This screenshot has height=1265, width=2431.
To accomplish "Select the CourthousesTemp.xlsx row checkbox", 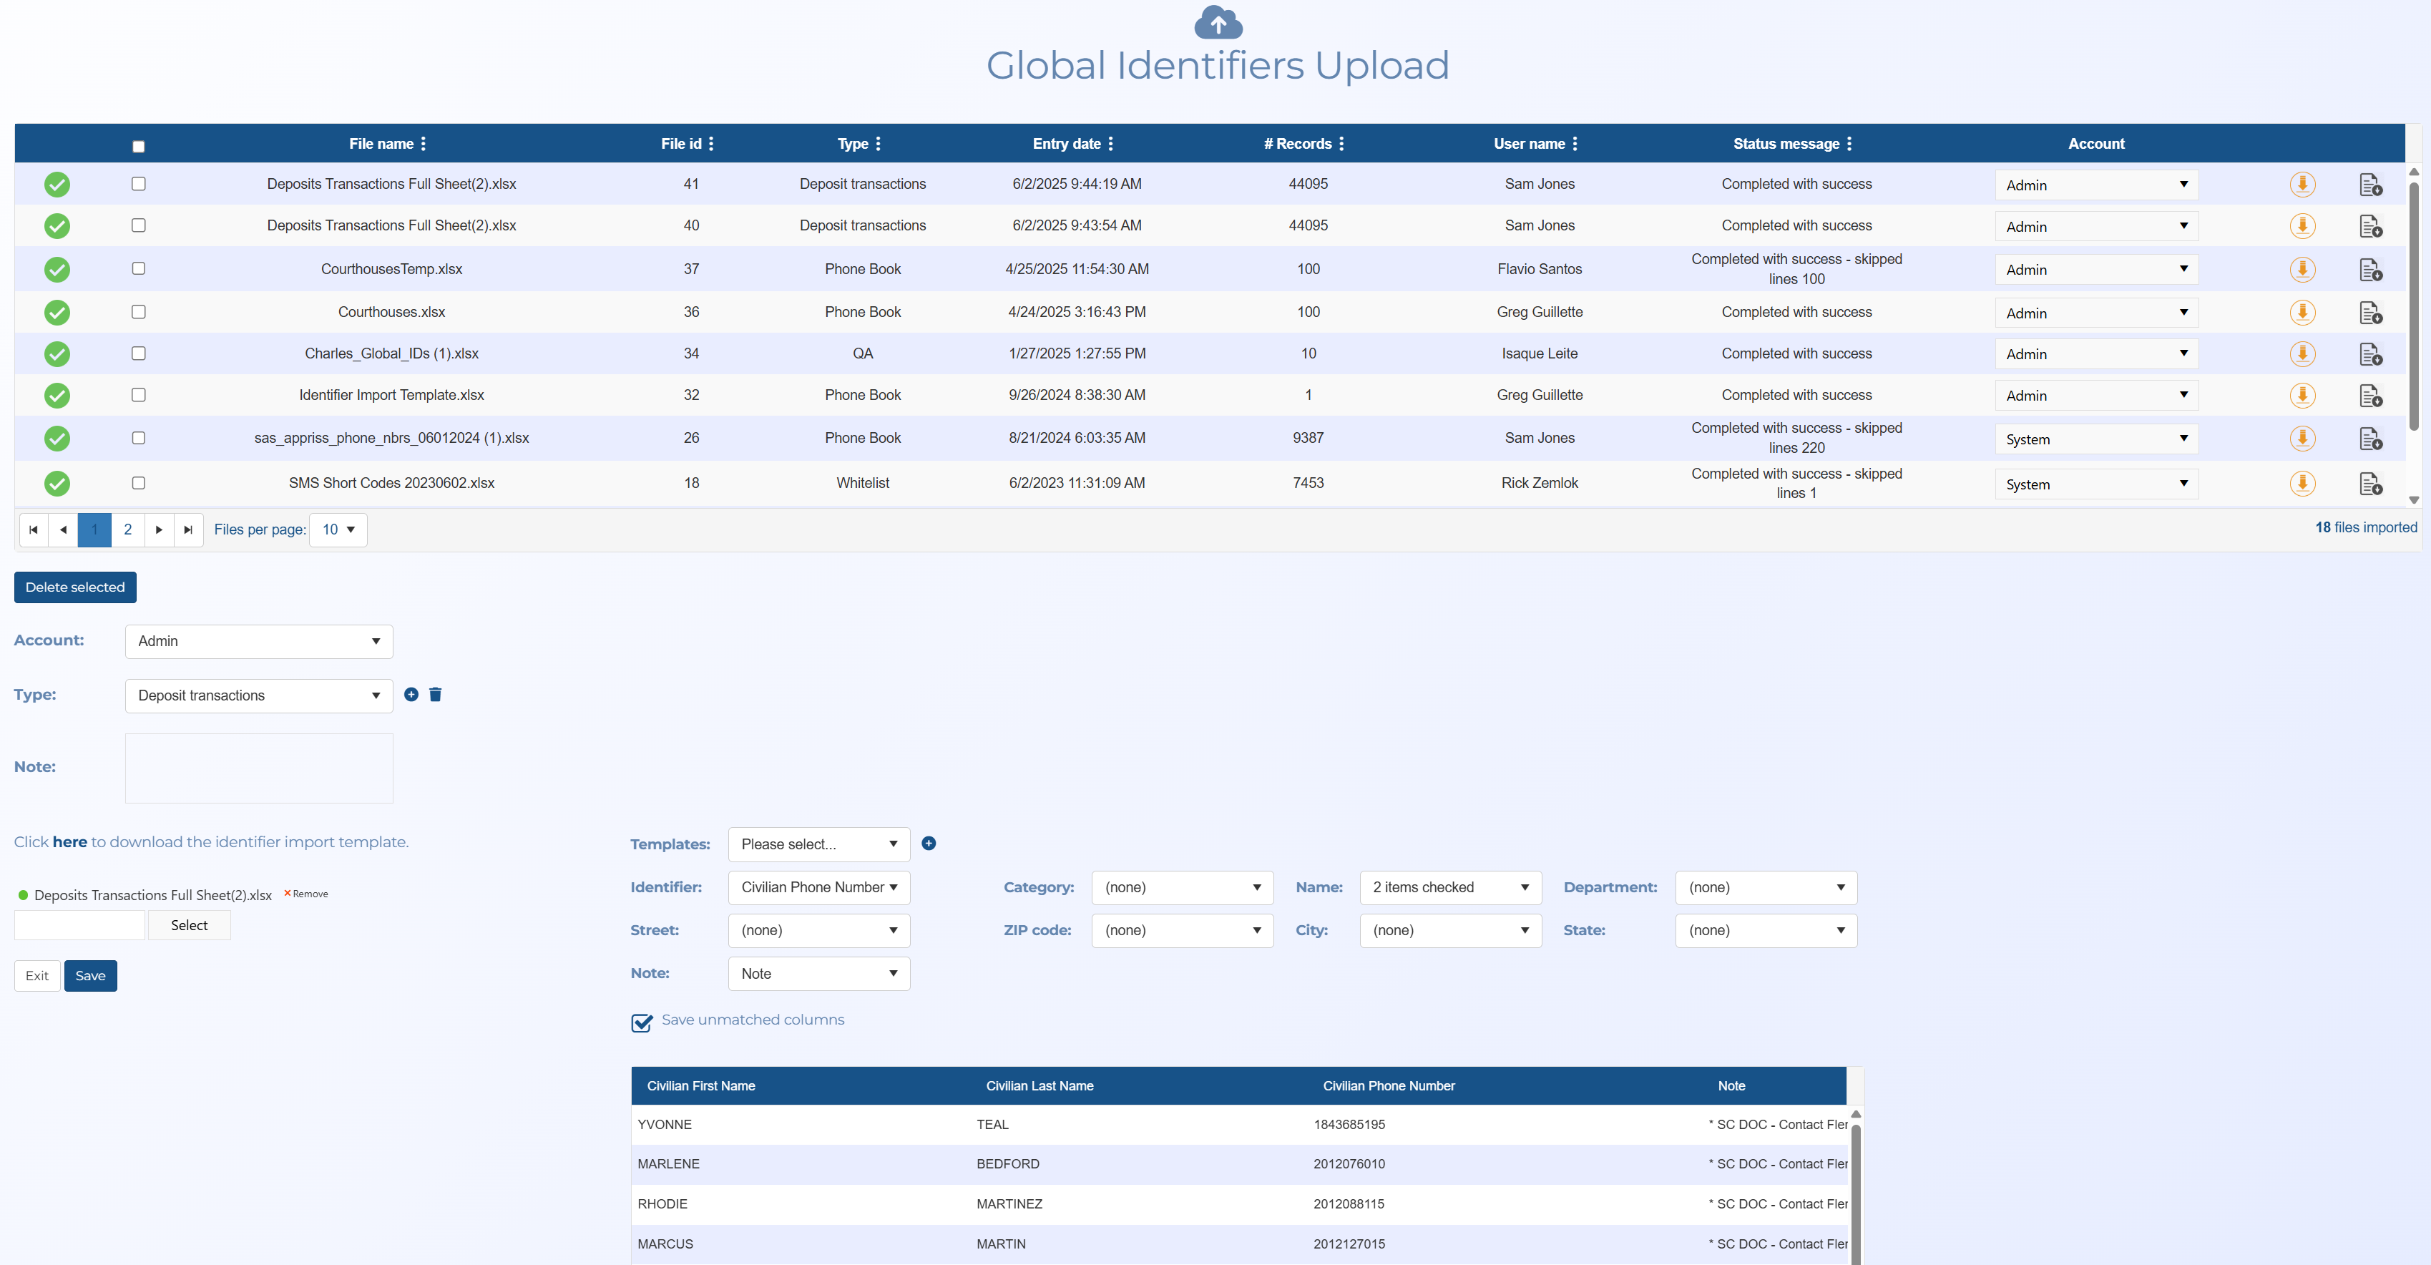I will click(139, 269).
